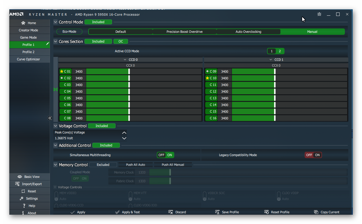362x224 pixels.
Task: Click C 01 frequency slider handle
Action: (x=129, y=71)
